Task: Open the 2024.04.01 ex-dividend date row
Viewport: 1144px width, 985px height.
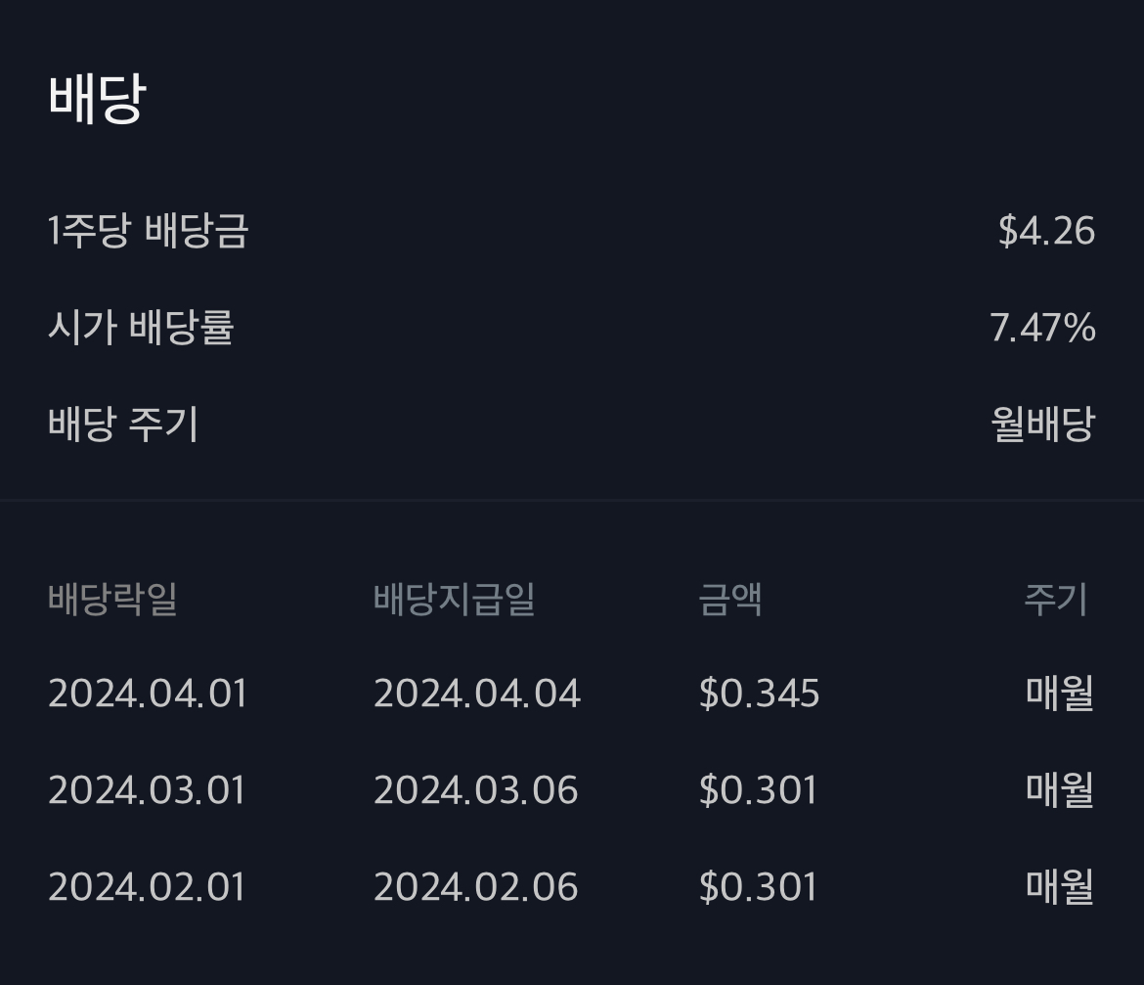Action: click(x=147, y=693)
